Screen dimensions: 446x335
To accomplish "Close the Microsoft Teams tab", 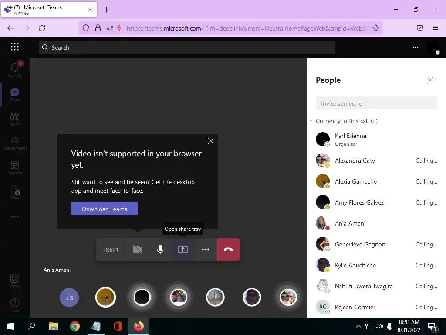I will point(90,10).
